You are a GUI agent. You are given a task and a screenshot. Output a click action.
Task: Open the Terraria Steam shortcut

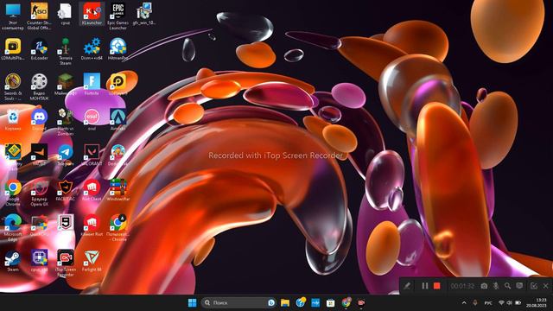point(66,52)
